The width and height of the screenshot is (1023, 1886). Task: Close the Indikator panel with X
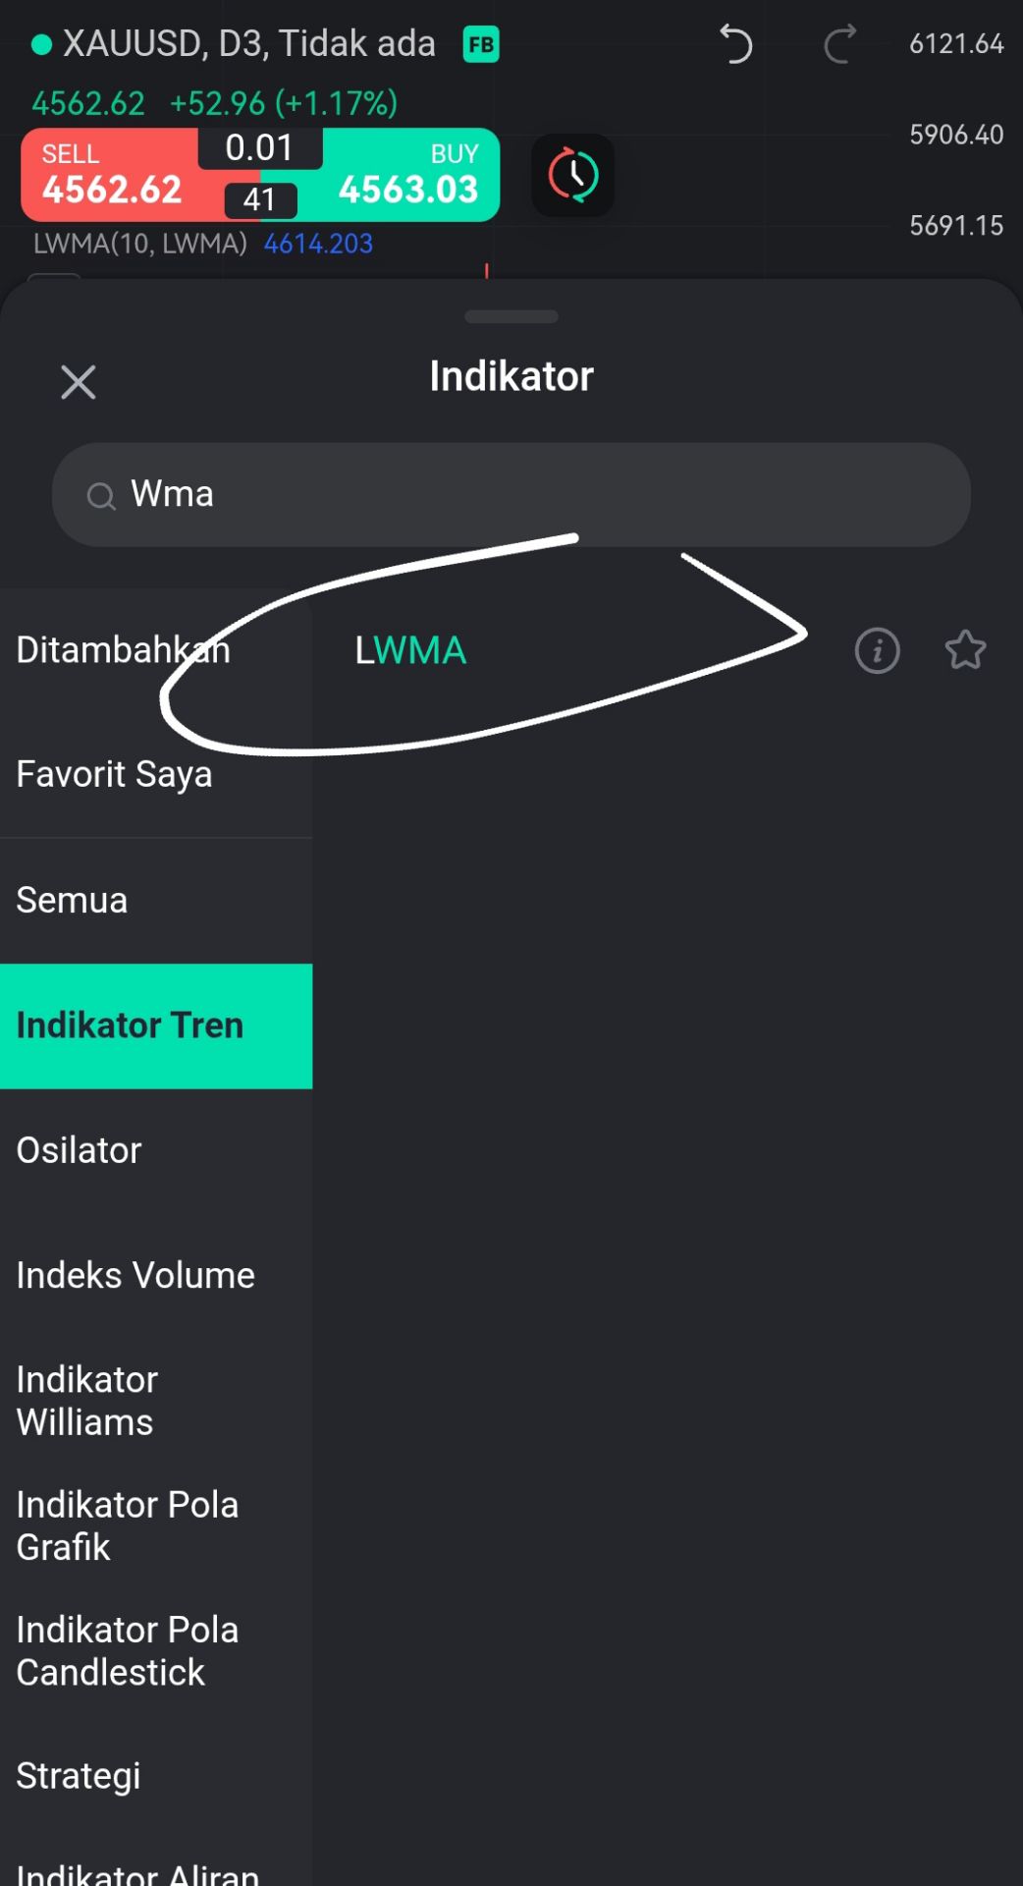click(x=79, y=382)
